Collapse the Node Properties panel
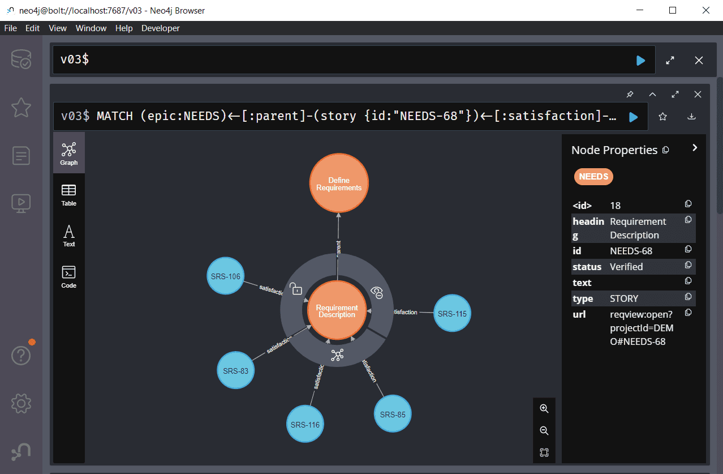This screenshot has width=723, height=474. pyautogui.click(x=695, y=148)
